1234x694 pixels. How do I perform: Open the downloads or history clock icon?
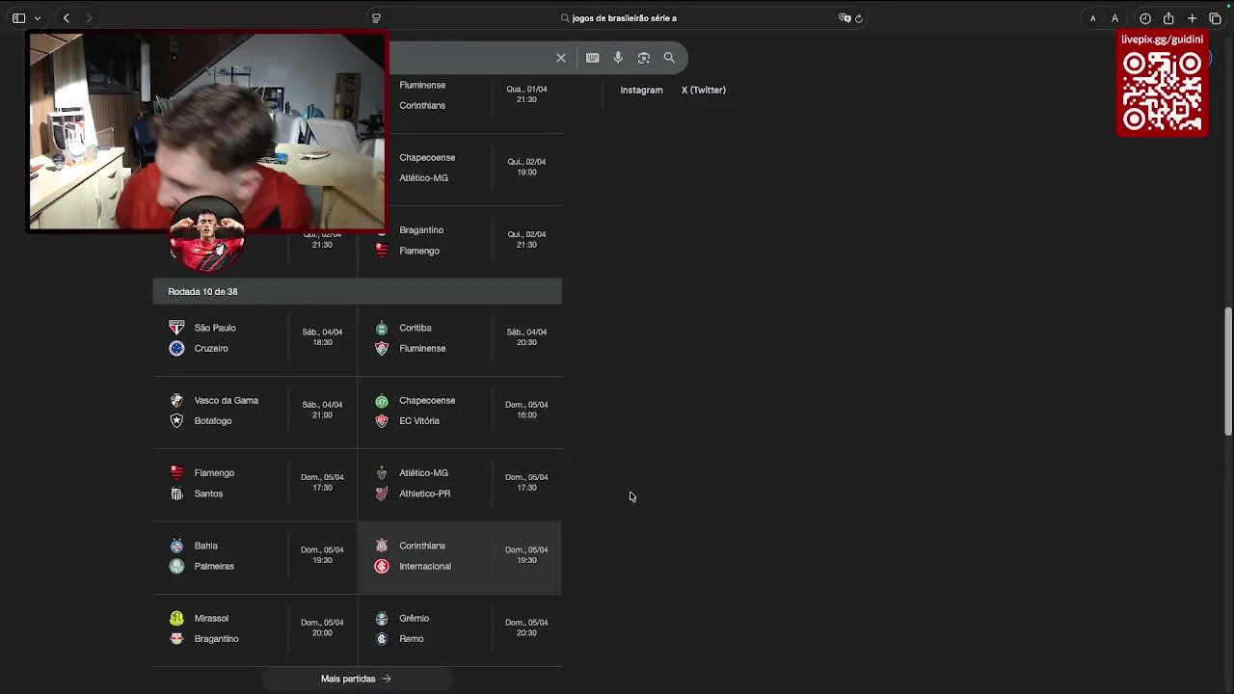click(1145, 18)
